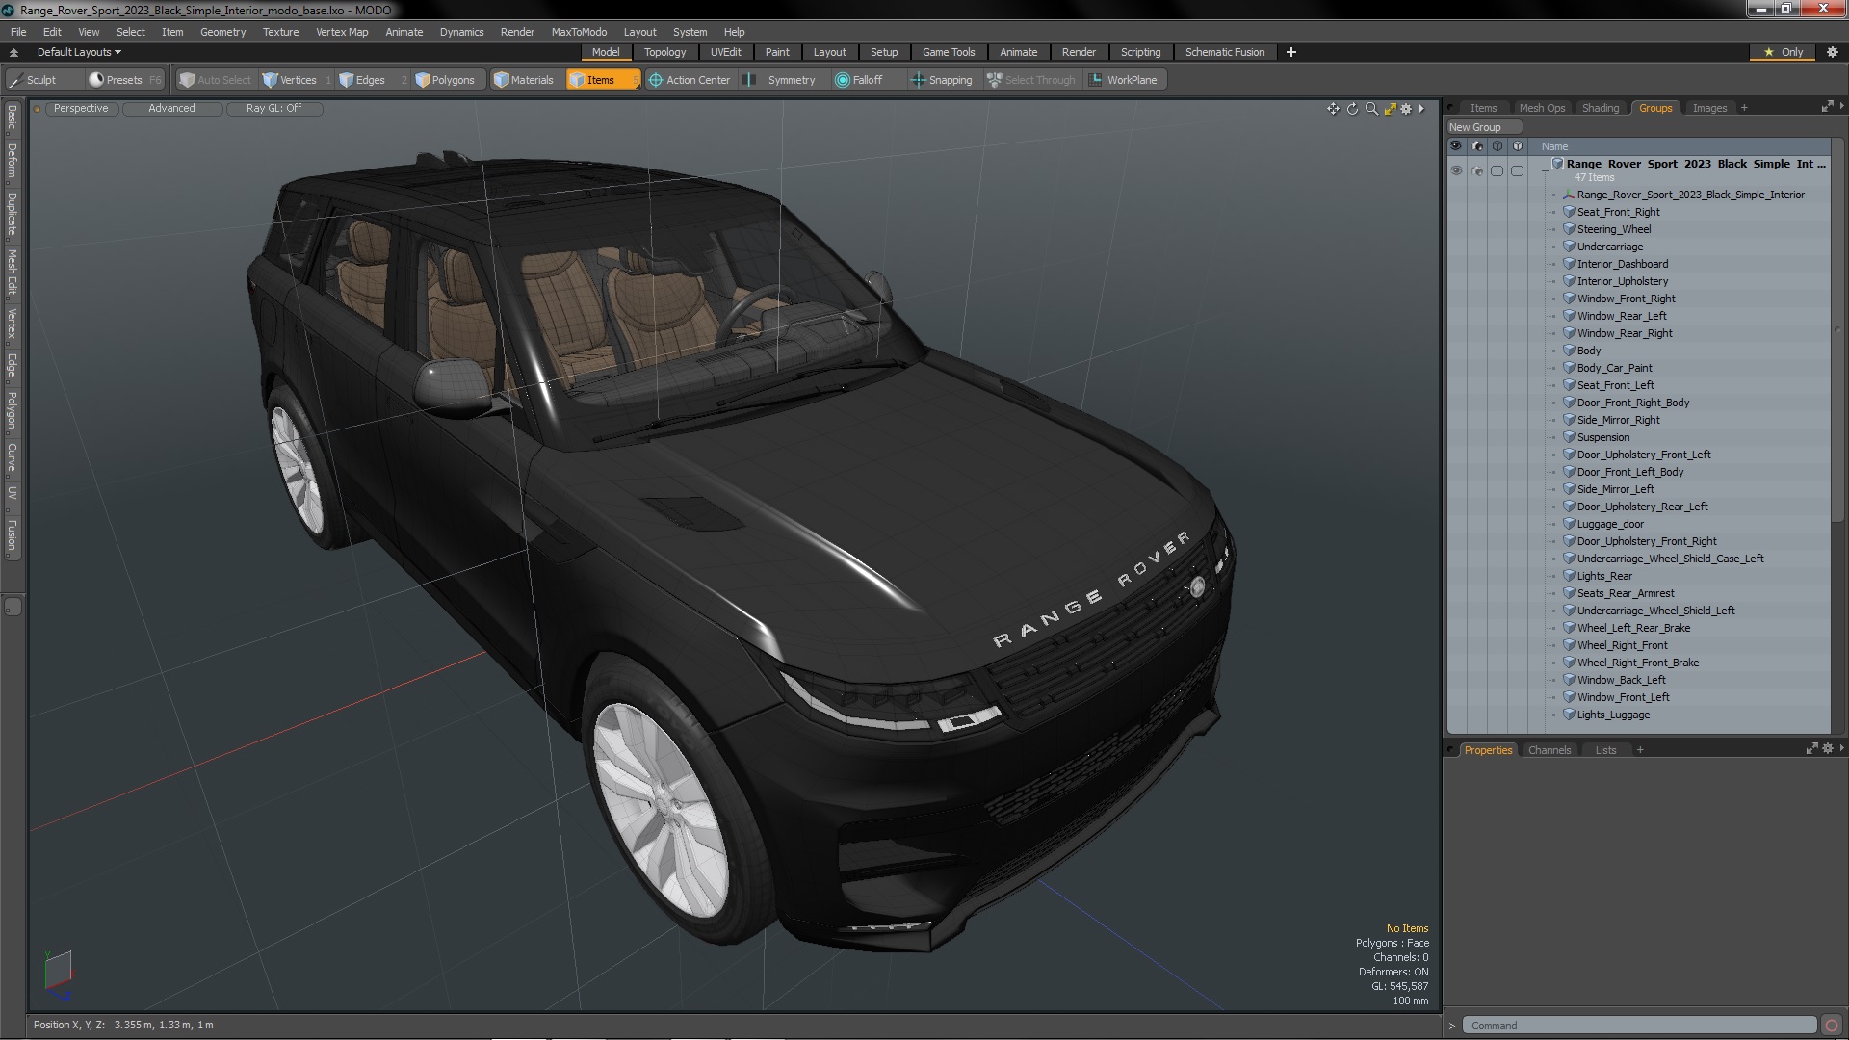Toggle the second square checkbox in group row
Screen dimensions: 1849x1040
click(x=1518, y=170)
